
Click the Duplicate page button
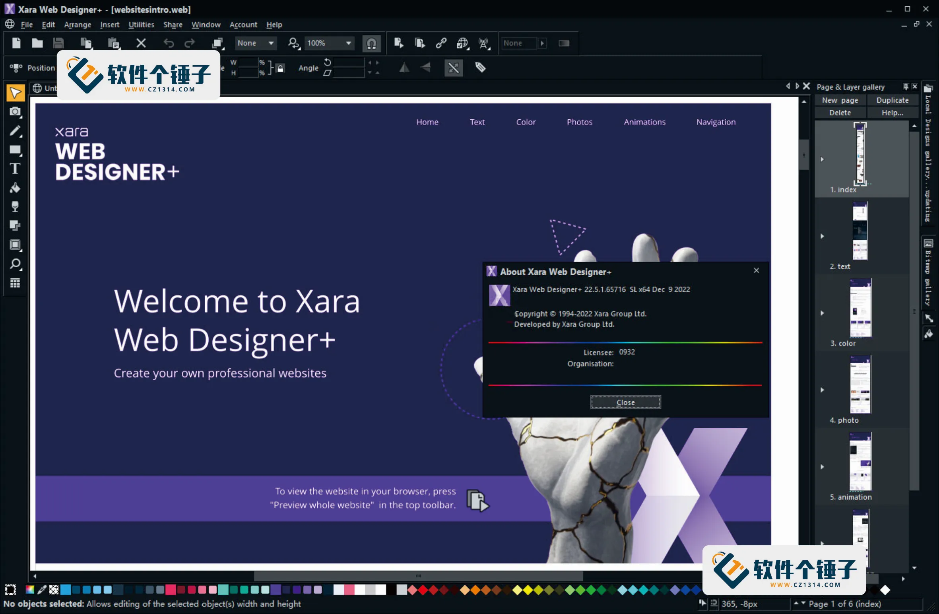(x=892, y=100)
